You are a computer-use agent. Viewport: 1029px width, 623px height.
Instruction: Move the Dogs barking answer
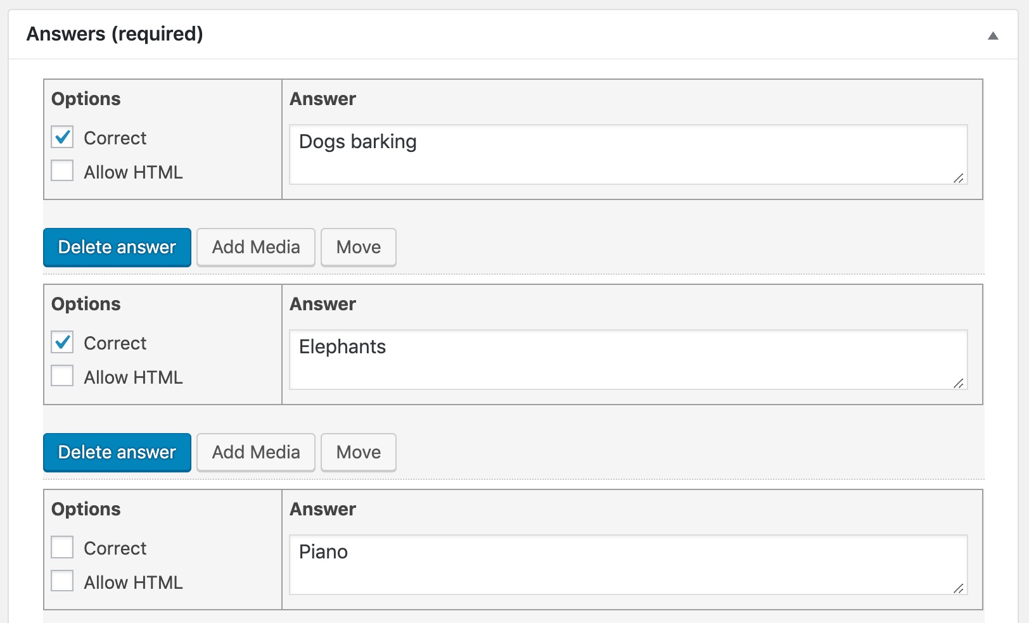[358, 247]
